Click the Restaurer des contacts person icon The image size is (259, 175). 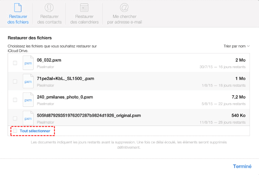(x=49, y=8)
